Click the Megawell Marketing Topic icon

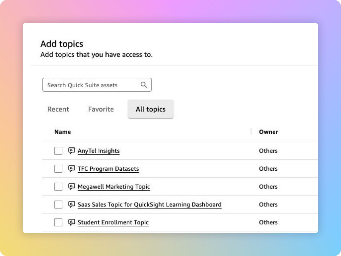tap(72, 187)
